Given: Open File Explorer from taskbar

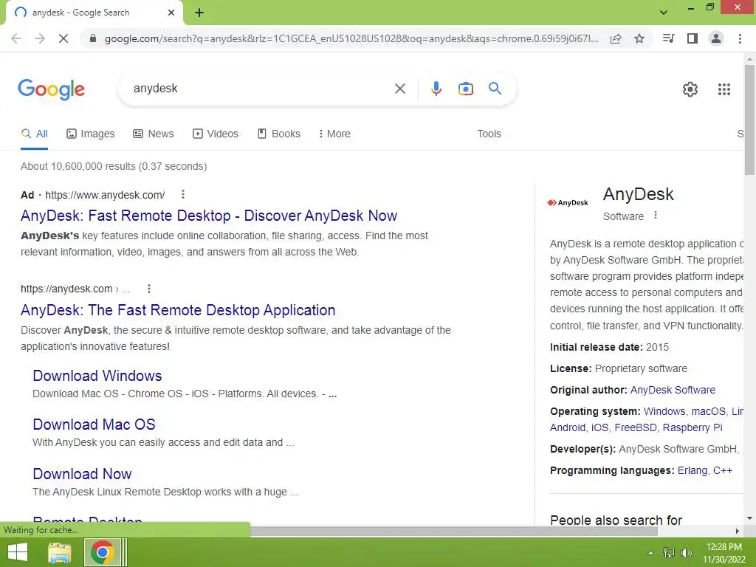Looking at the screenshot, I should [x=60, y=552].
